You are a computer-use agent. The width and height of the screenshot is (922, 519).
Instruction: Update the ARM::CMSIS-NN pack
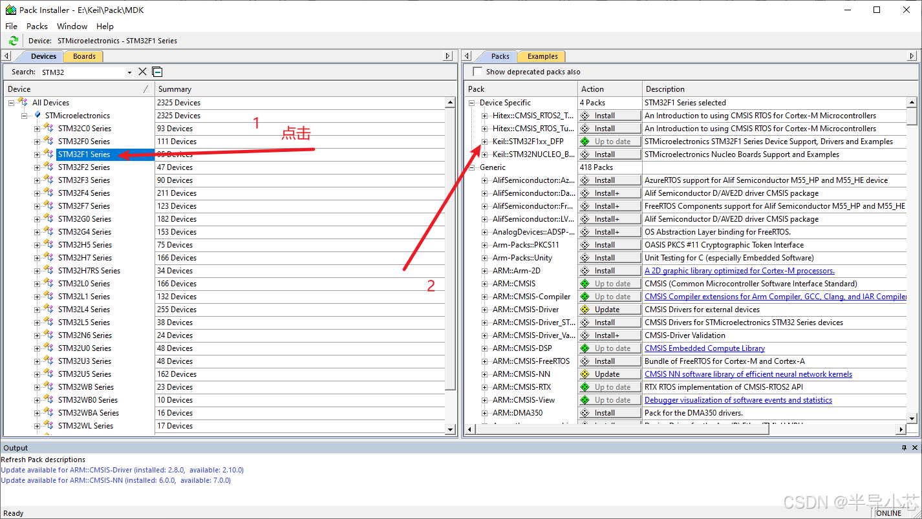click(x=610, y=374)
